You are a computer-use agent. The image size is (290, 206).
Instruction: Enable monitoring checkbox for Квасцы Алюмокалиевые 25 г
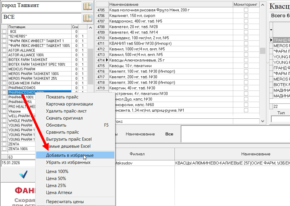coord(246,60)
